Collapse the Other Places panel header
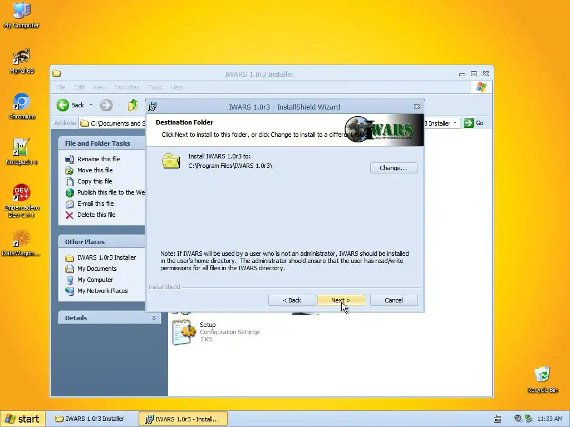 click(x=102, y=242)
